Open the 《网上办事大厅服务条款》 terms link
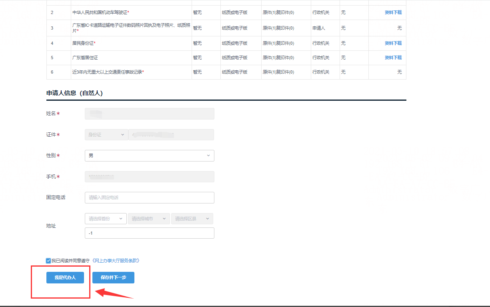 116,261
